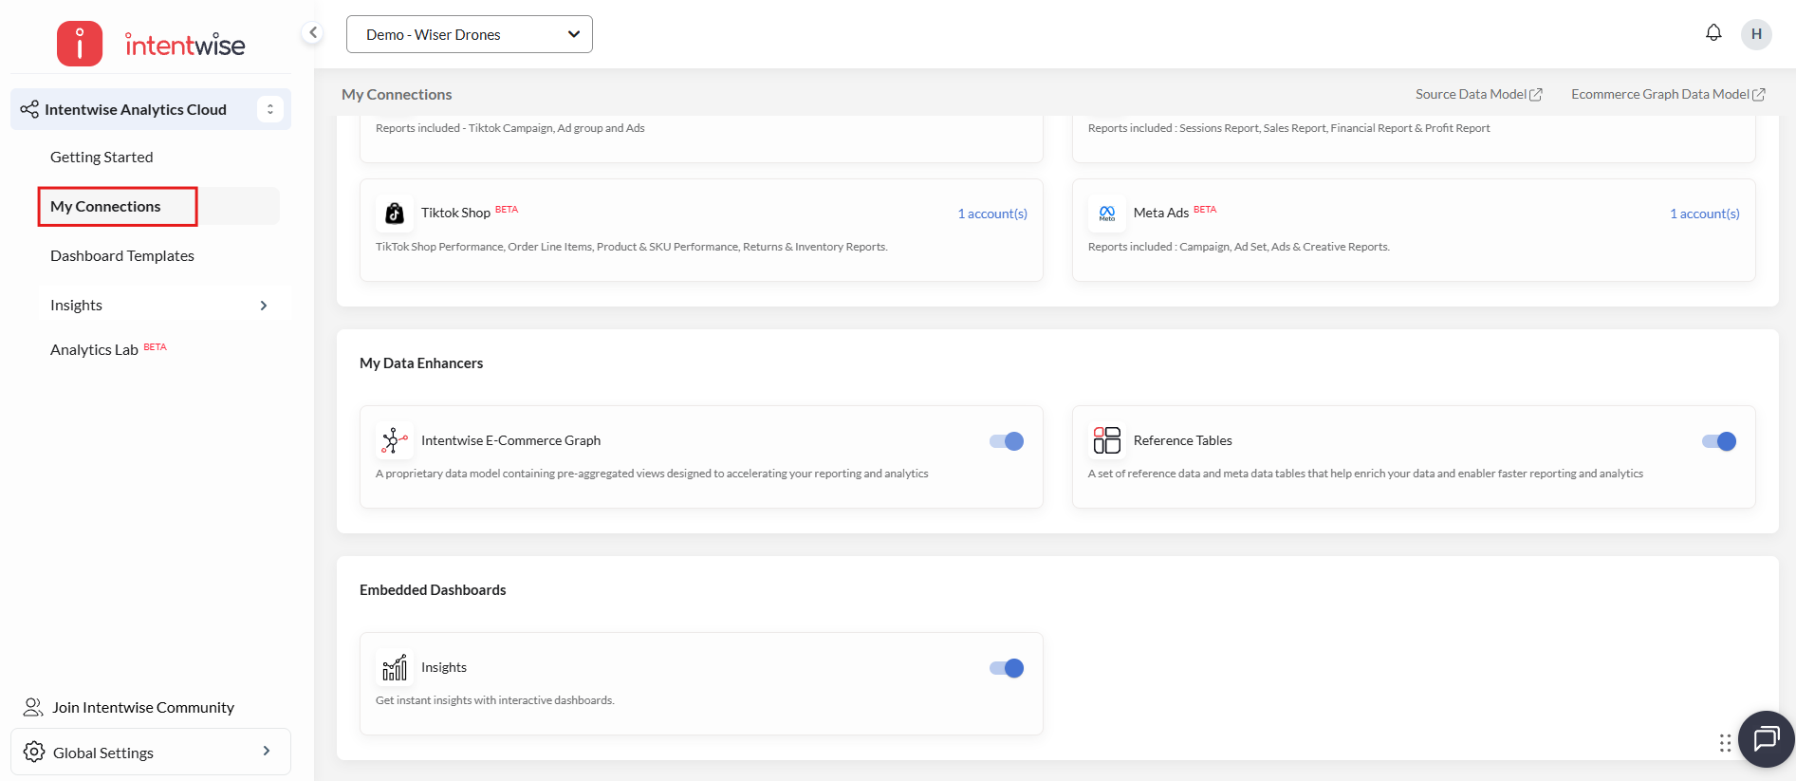Click the Meta Ads logo icon
1796x781 pixels.
point(1106,214)
